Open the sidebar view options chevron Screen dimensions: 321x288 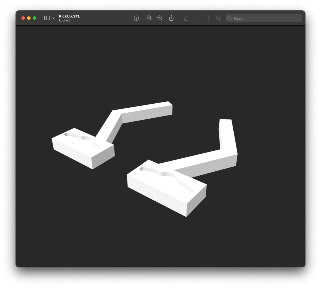(x=53, y=18)
